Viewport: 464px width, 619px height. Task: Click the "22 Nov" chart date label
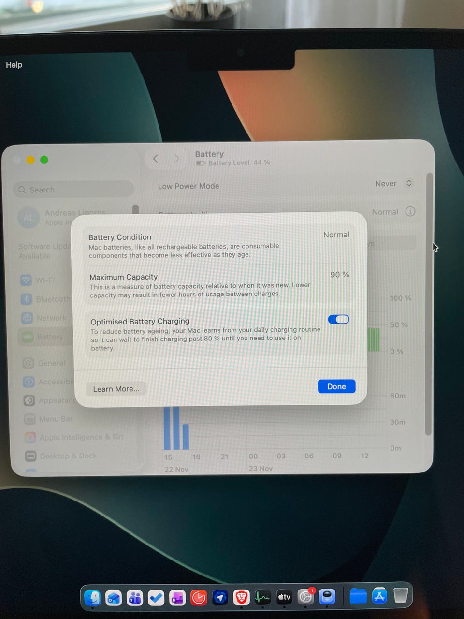[x=176, y=469]
